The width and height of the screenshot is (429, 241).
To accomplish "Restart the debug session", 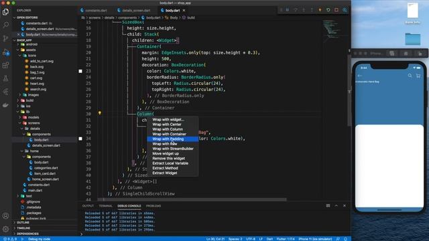I will coord(328,10).
